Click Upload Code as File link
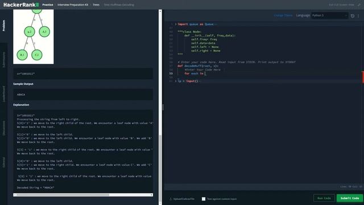Screen dimensions: 364x205 (x=184, y=199)
